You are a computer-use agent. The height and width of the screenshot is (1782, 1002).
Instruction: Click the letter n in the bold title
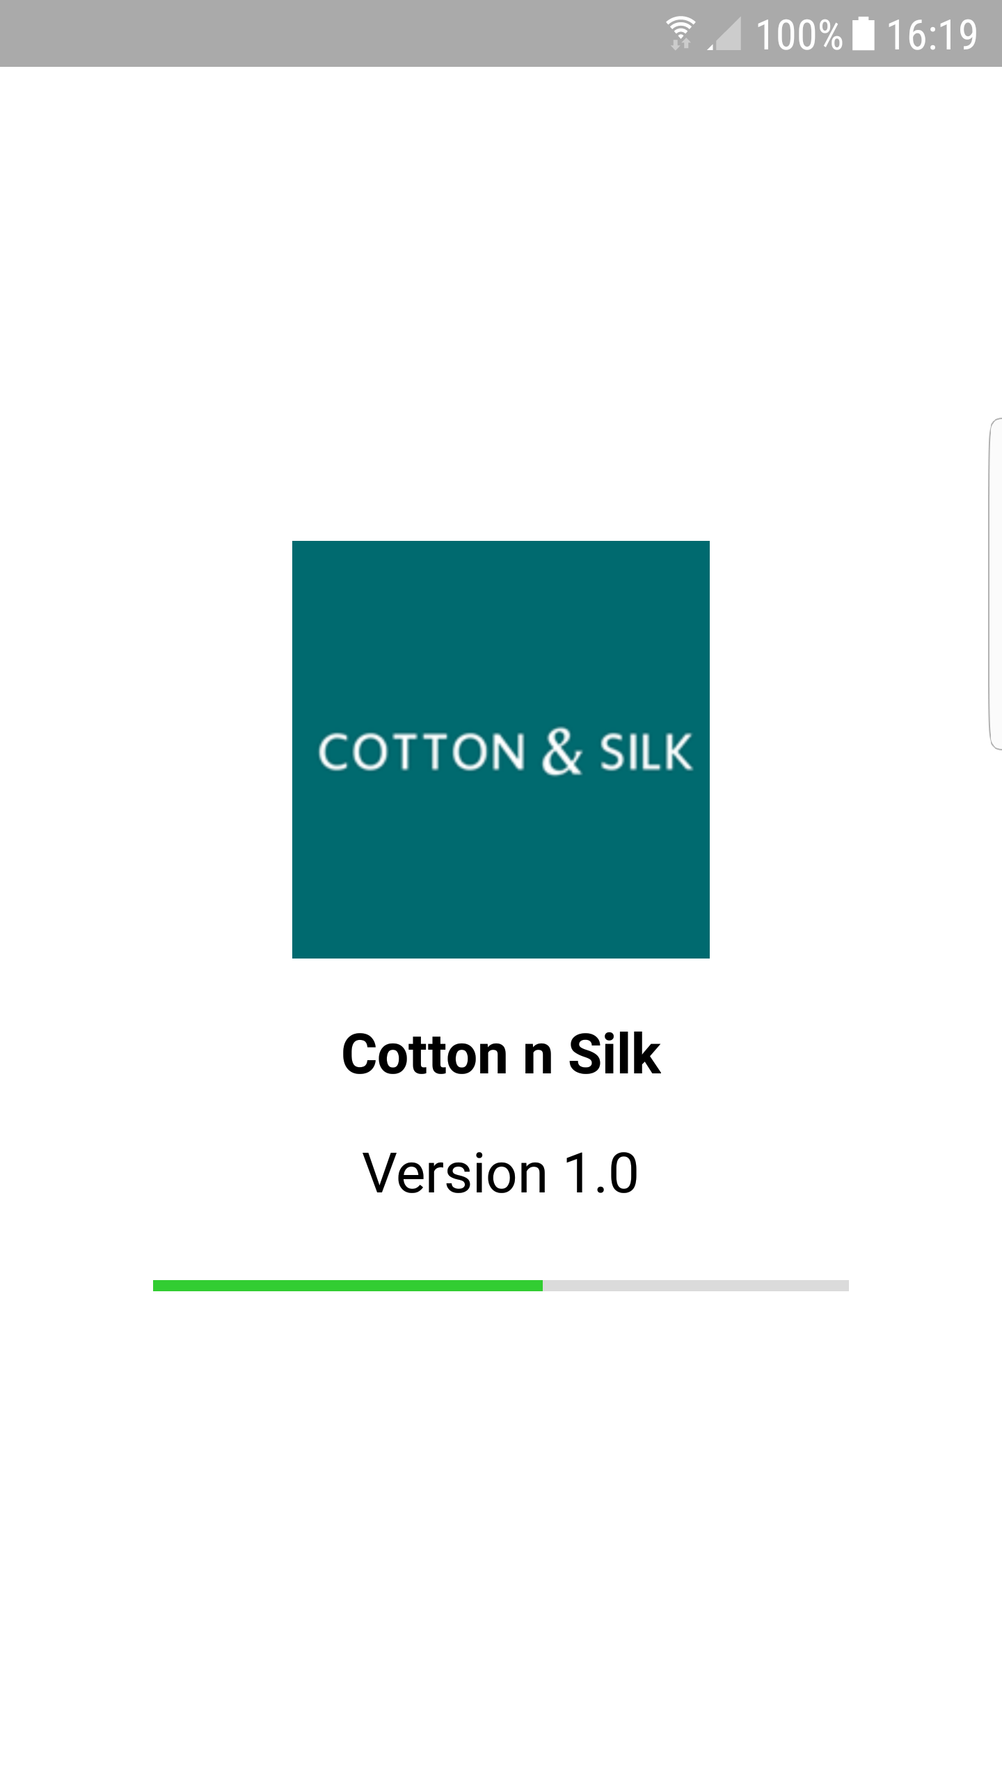tap(538, 1059)
